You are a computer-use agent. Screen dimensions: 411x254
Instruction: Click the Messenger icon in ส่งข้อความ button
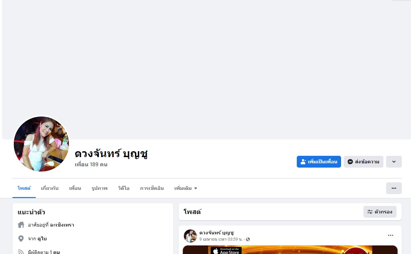click(x=350, y=162)
